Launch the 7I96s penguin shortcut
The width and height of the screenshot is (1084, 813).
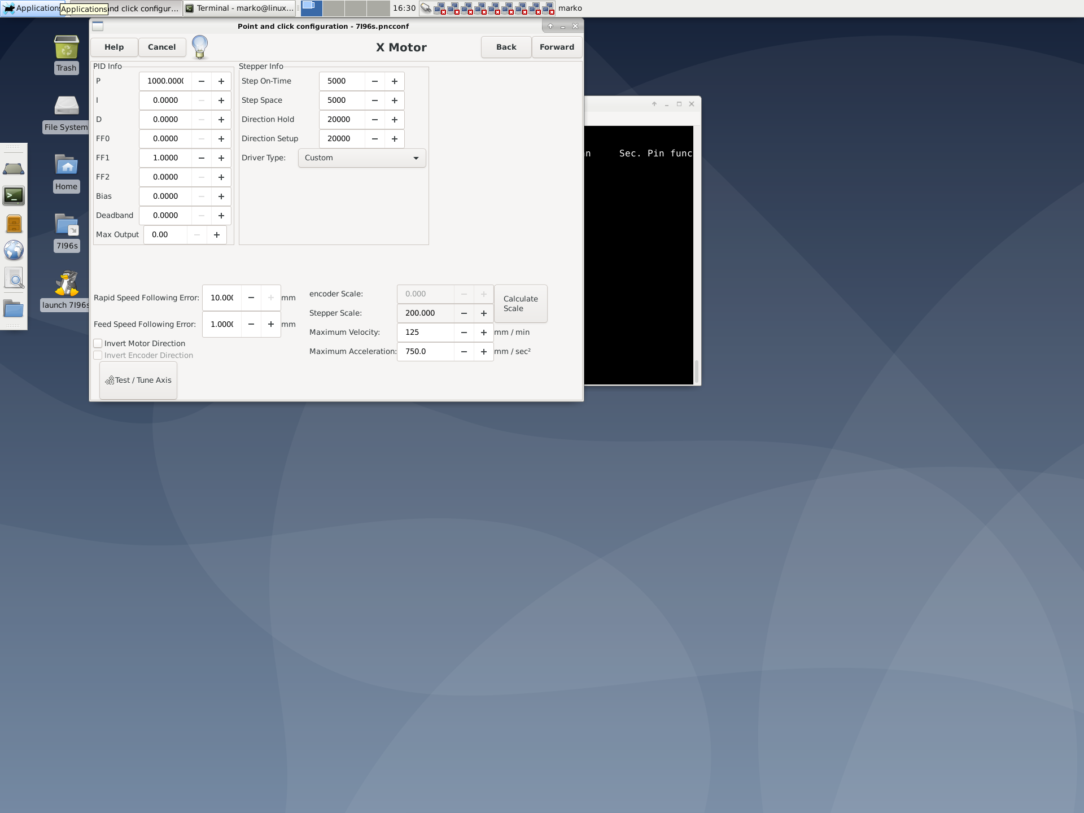pos(66,291)
